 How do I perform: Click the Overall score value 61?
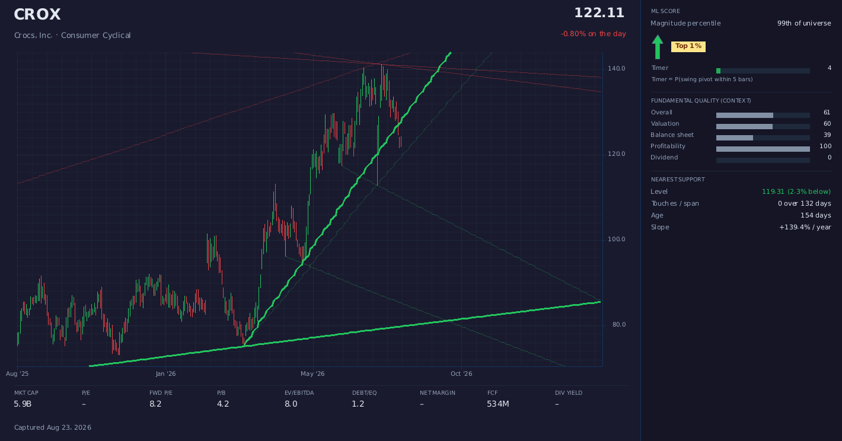click(x=827, y=113)
